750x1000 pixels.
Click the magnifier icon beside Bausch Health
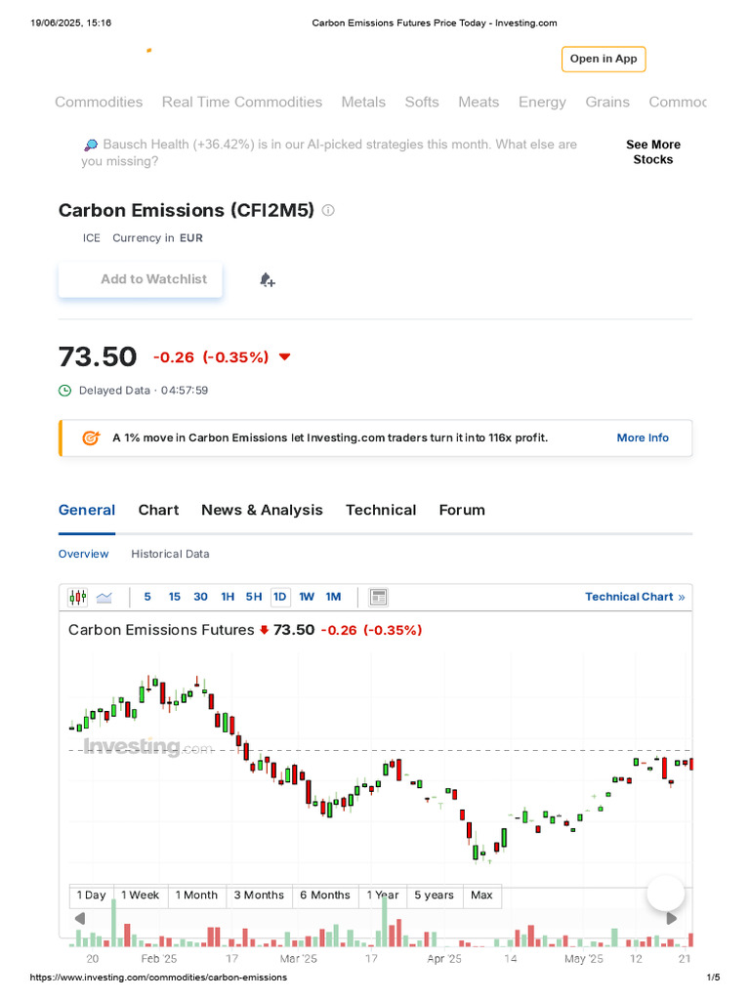91,146
